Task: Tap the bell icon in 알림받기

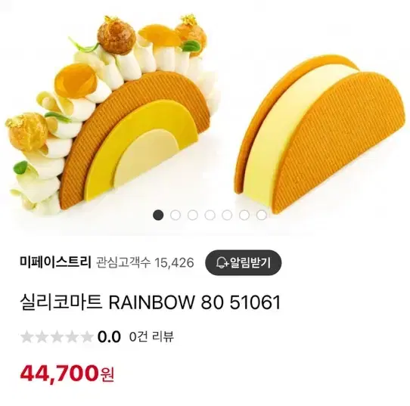Action: click(x=222, y=262)
